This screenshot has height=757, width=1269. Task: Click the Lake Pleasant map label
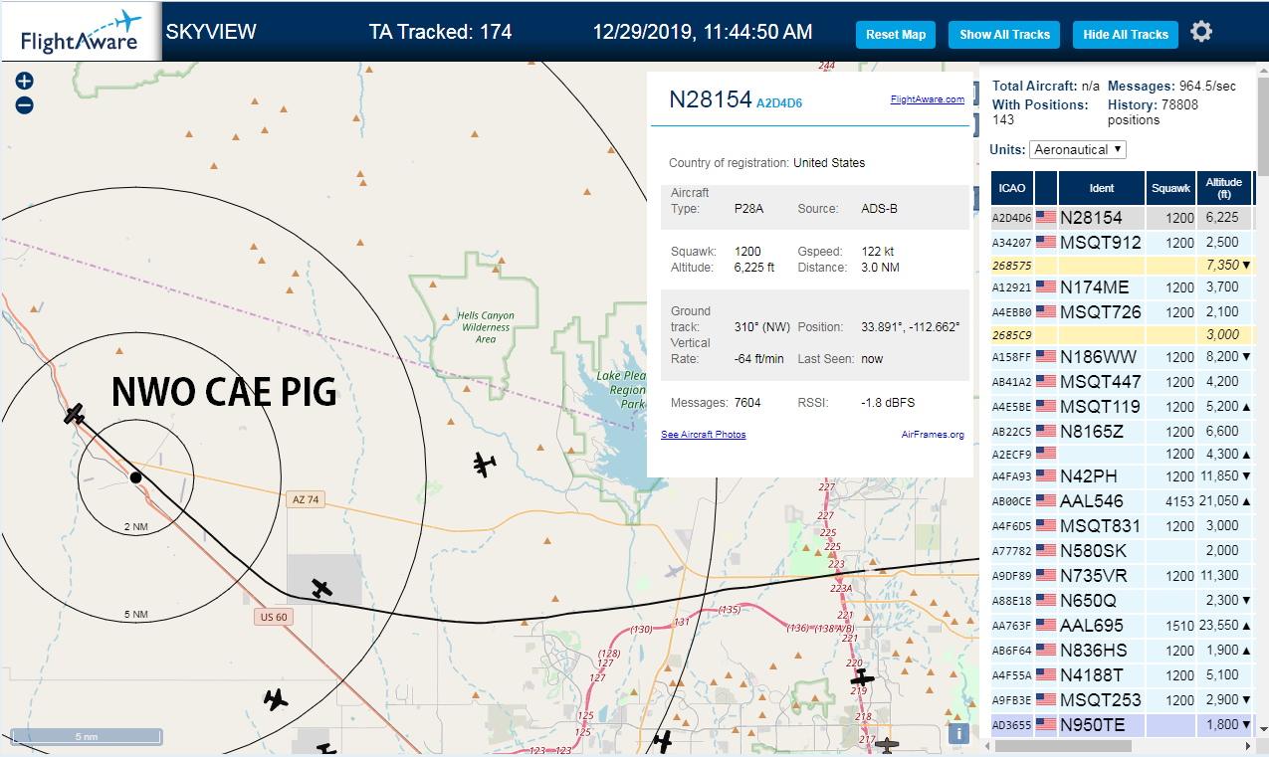pyautogui.click(x=621, y=389)
